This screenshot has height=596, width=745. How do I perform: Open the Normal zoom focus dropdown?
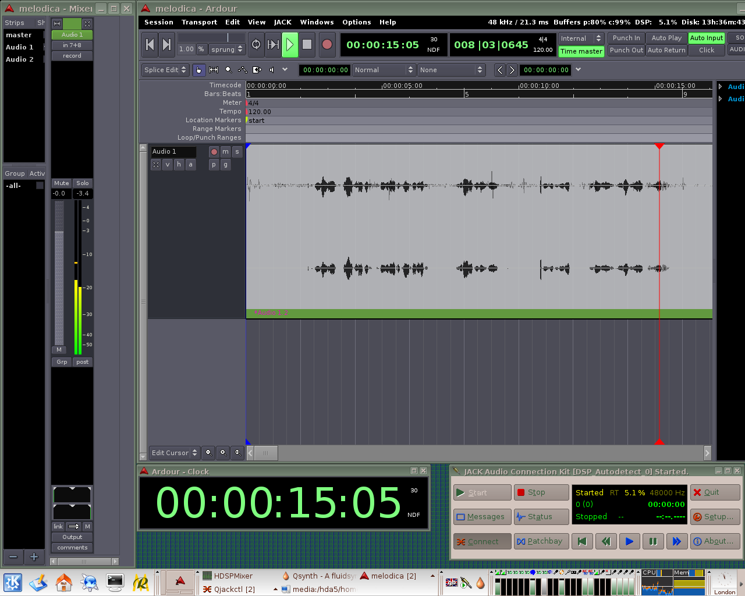384,70
